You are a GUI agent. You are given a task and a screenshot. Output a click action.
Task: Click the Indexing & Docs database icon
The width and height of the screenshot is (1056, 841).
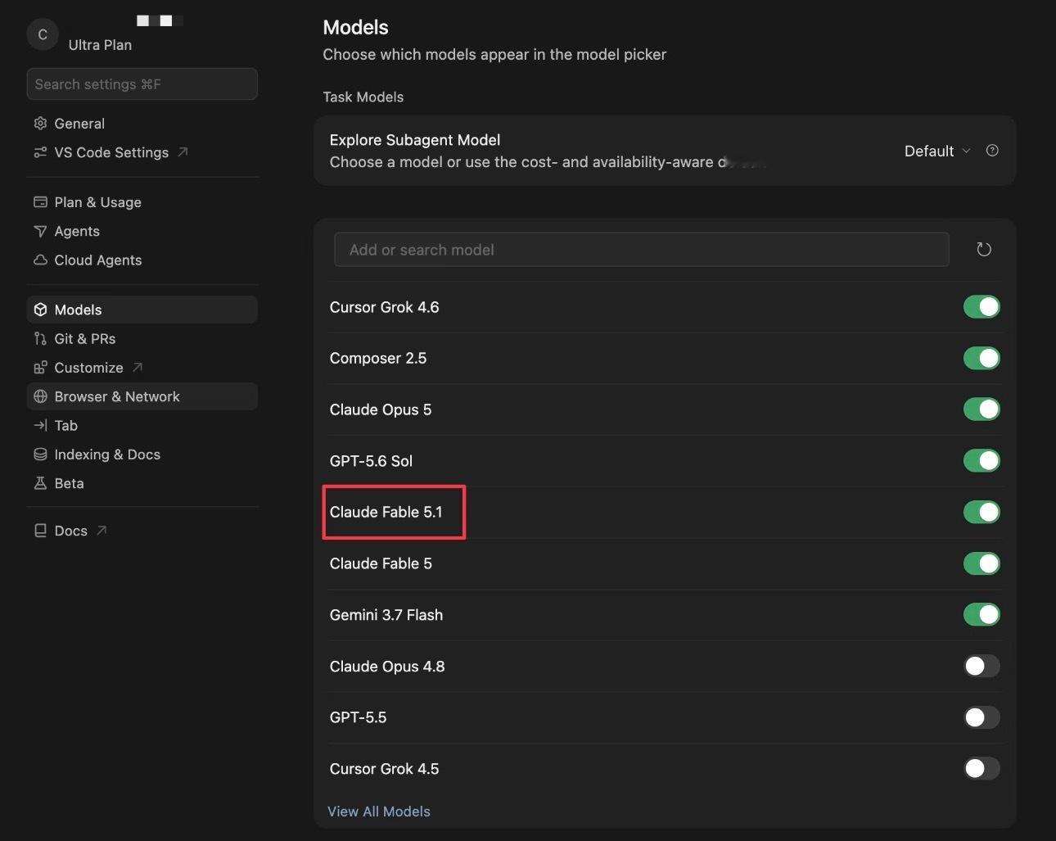(x=40, y=454)
